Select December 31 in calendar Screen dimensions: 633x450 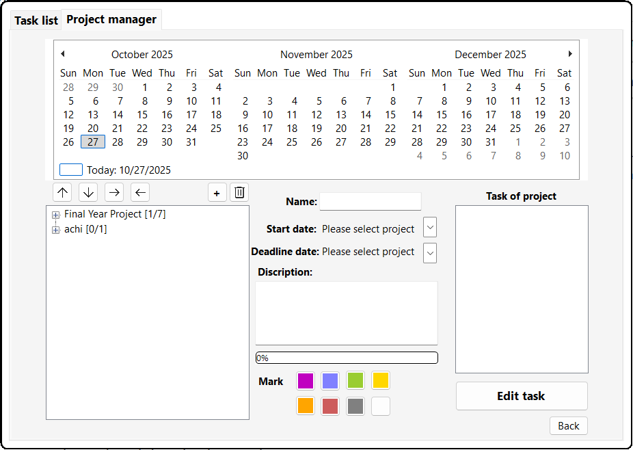[491, 142]
